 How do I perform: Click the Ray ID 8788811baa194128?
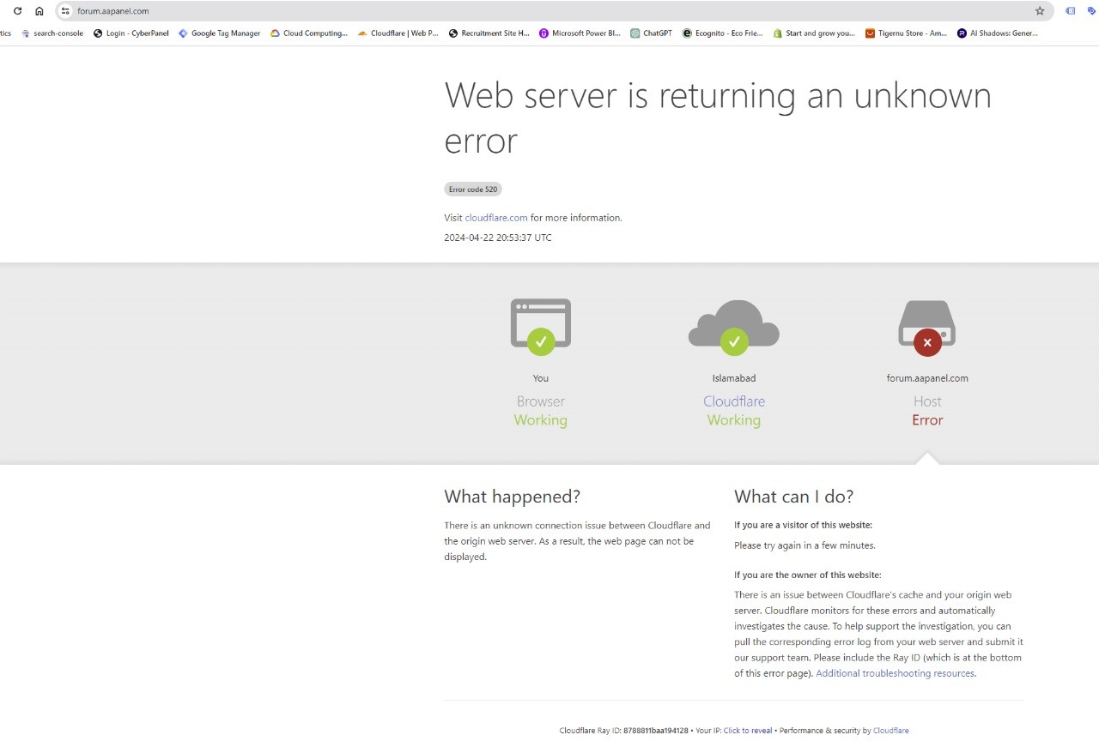(x=656, y=731)
